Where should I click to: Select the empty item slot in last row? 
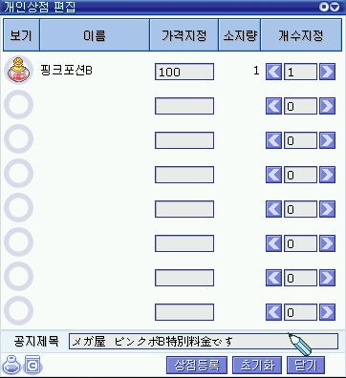[19, 311]
